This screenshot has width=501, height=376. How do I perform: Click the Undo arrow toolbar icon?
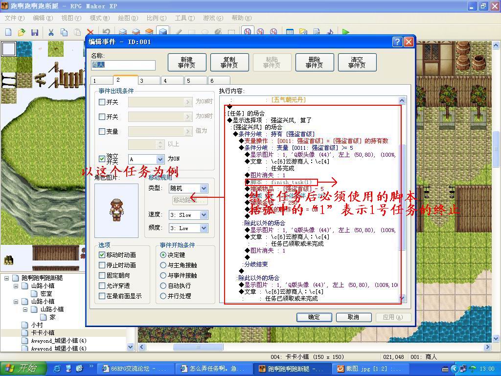[x=106, y=31]
